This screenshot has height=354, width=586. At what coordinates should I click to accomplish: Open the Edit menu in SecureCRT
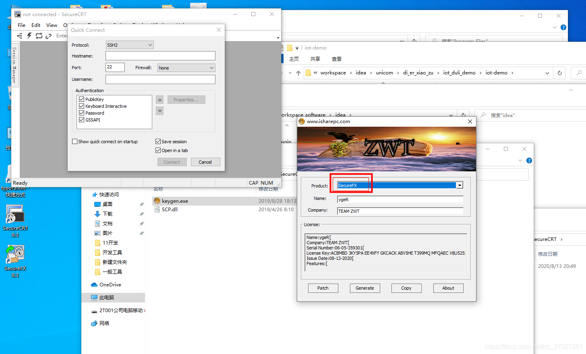pos(36,25)
